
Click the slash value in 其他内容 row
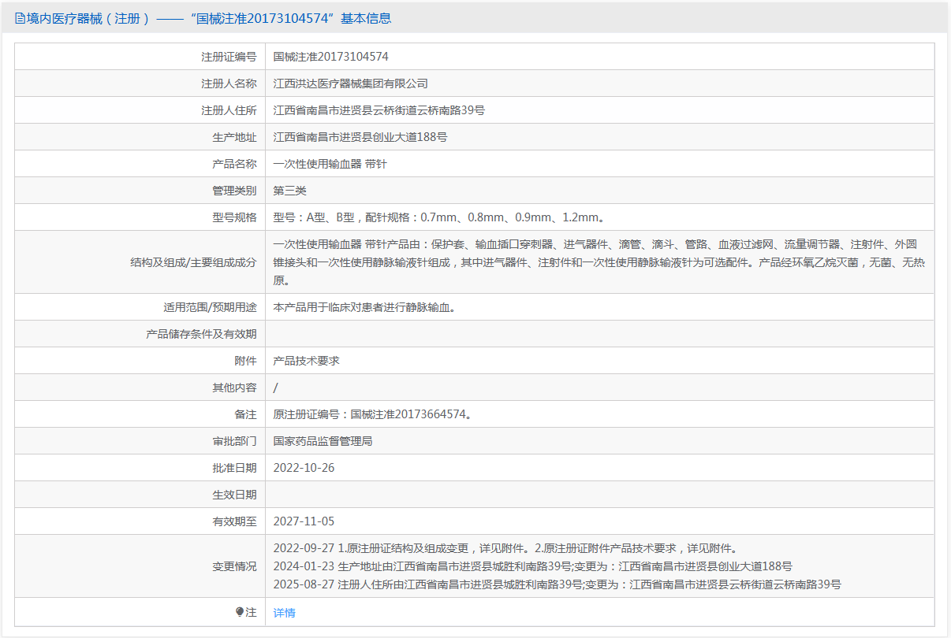[275, 388]
